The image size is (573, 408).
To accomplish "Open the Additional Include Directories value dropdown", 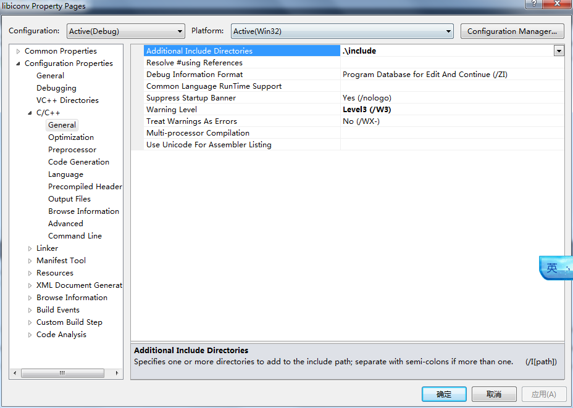I will pyautogui.click(x=559, y=51).
